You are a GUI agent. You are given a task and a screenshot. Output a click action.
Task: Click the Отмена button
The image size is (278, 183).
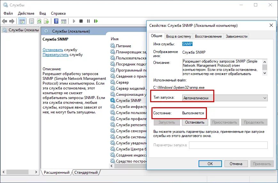(x=236, y=164)
